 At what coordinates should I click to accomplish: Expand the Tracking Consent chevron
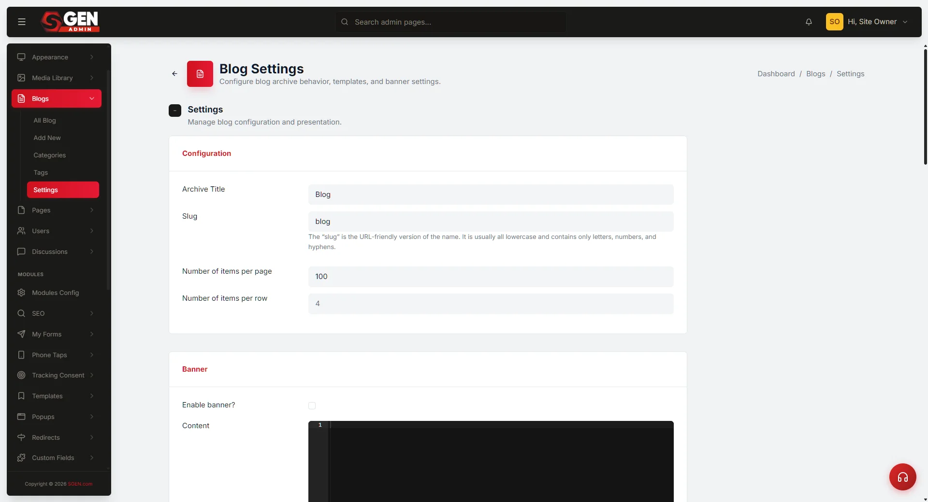tap(92, 375)
